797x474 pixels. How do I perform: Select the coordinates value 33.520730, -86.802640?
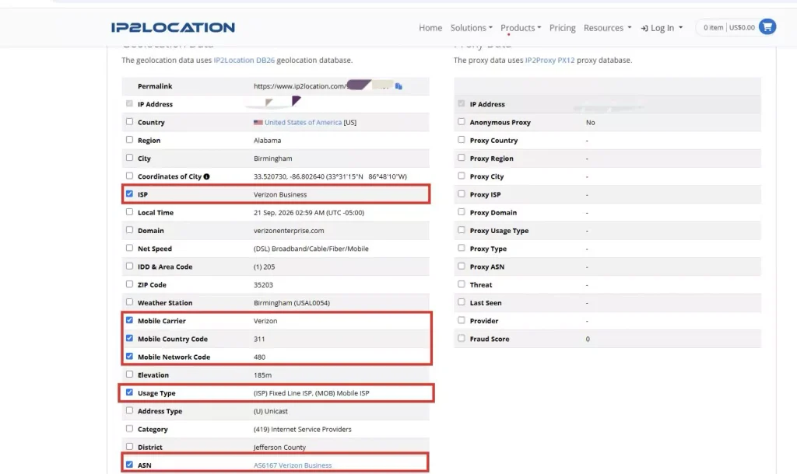click(289, 176)
